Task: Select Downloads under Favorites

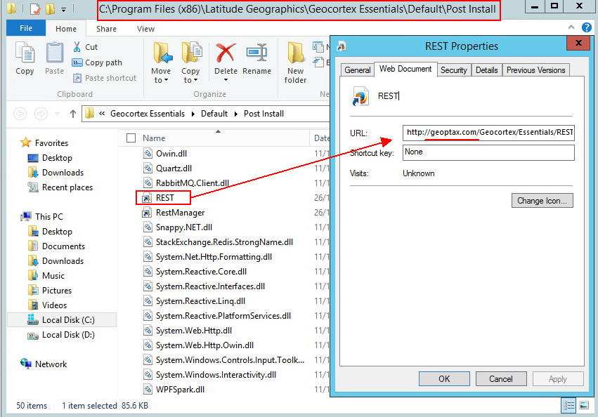Action: click(x=63, y=173)
